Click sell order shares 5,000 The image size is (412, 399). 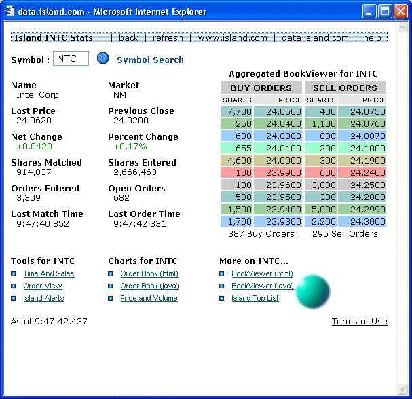pyautogui.click(x=320, y=210)
